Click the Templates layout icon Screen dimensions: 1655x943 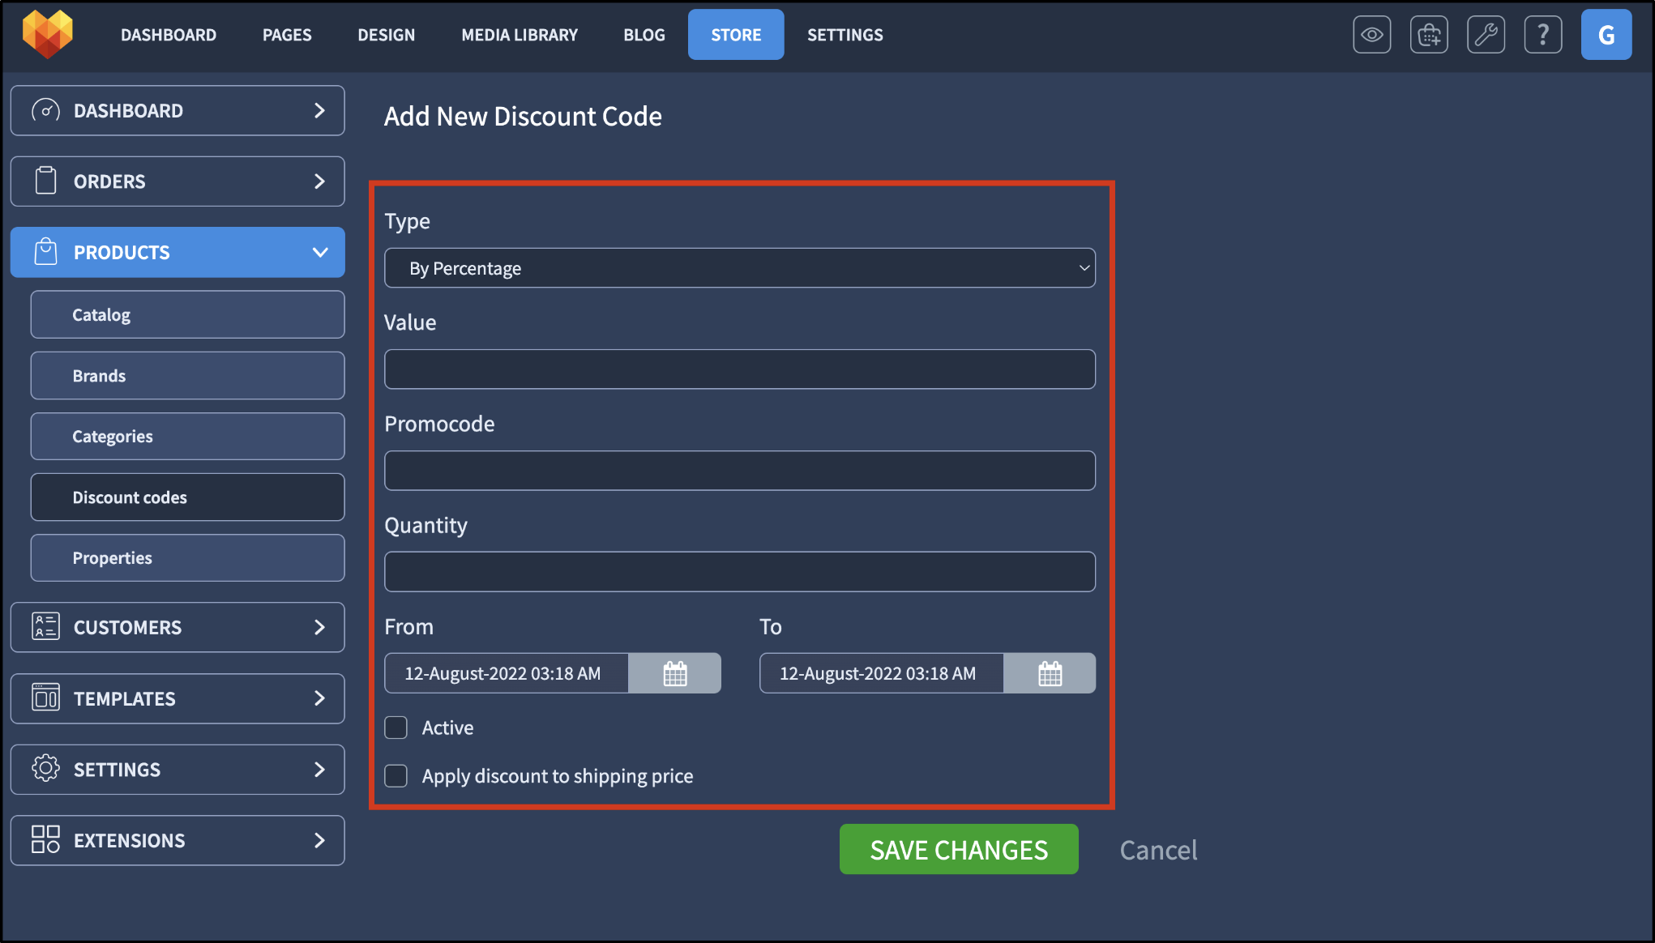point(46,698)
